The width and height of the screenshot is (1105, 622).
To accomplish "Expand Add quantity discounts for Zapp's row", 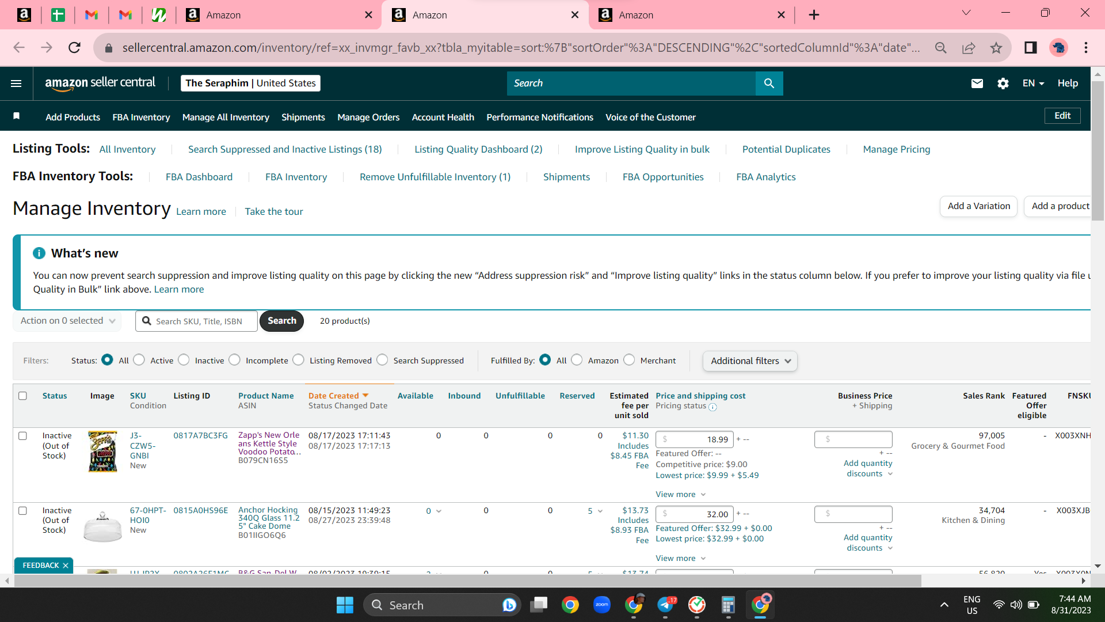I will point(868,468).
